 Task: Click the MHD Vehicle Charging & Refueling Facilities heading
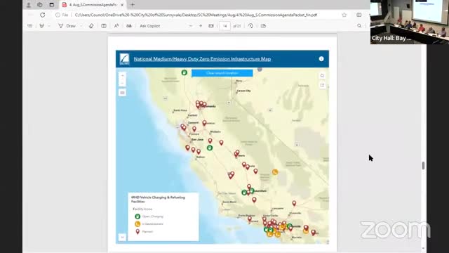pyautogui.click(x=158, y=200)
